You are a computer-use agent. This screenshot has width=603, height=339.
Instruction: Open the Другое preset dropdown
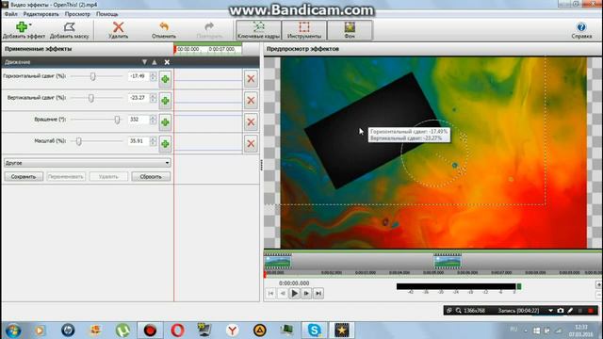88,163
